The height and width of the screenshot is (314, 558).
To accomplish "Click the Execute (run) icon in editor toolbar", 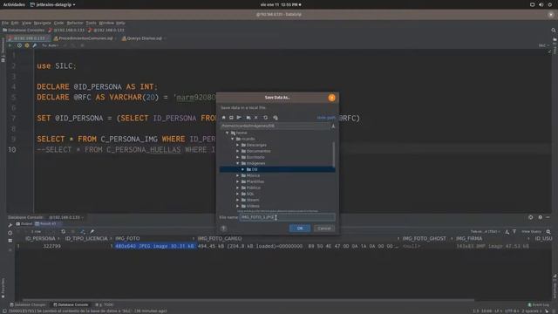I will 10,45.
